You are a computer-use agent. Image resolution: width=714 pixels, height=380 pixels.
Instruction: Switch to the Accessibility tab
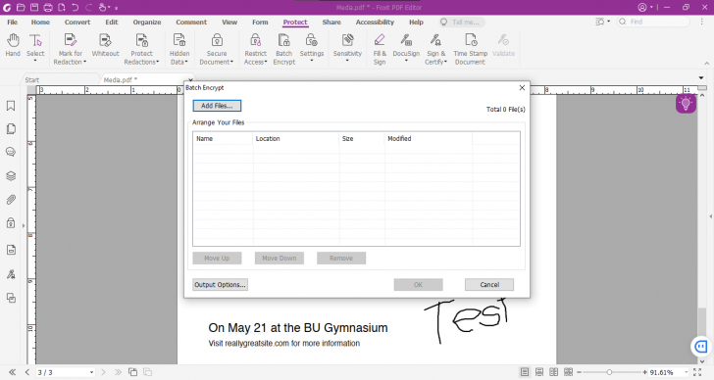pyautogui.click(x=375, y=22)
